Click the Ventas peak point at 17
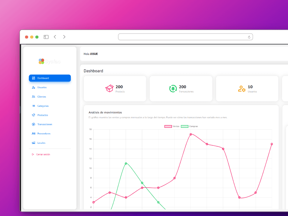 [191, 134]
